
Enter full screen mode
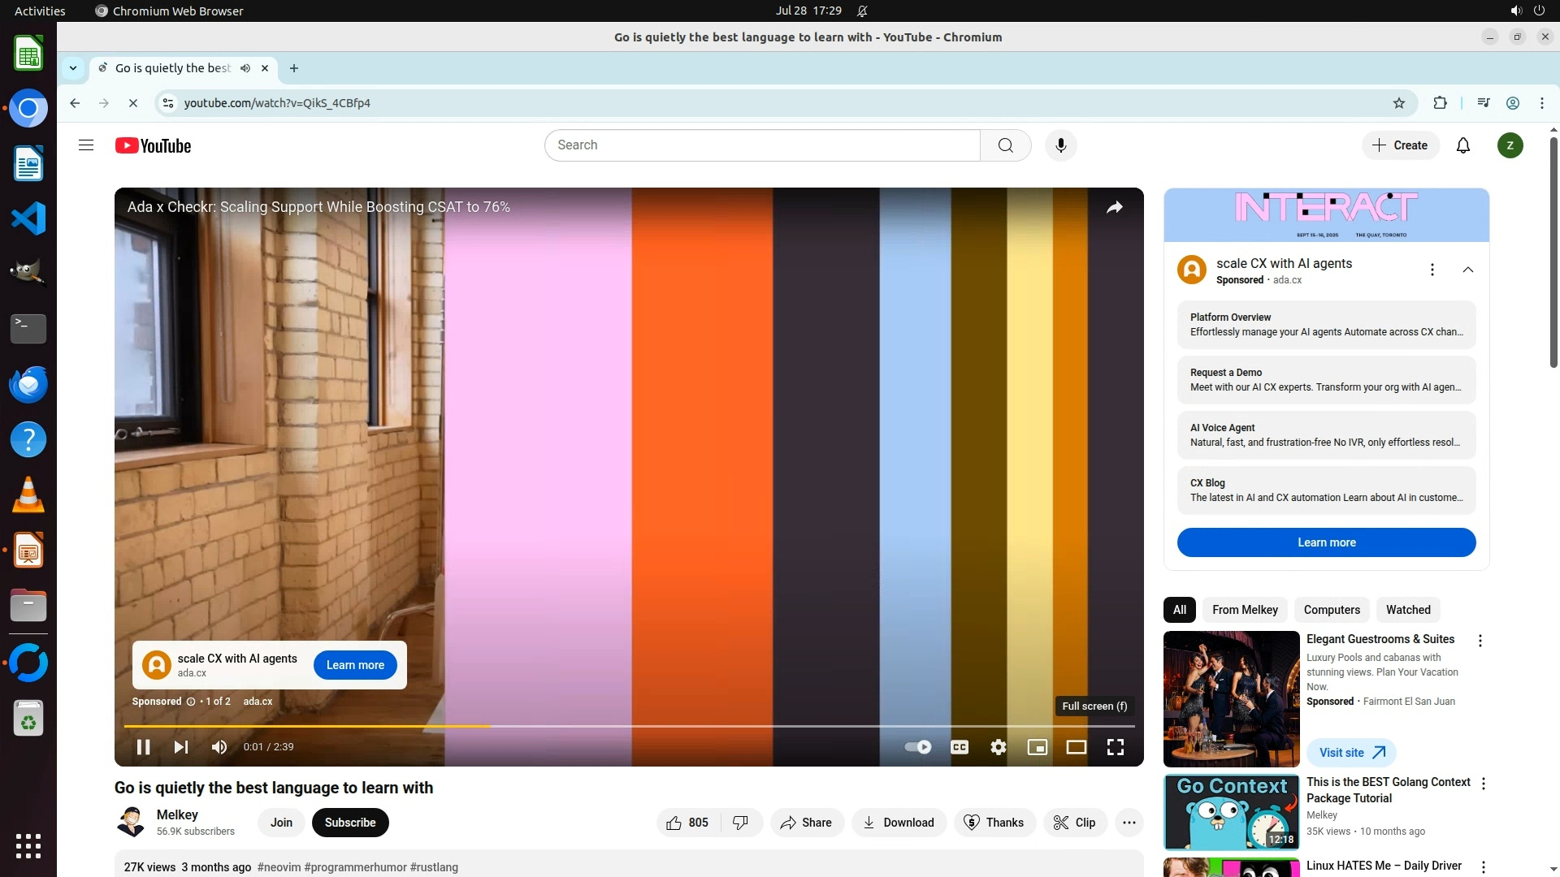pos(1116,747)
